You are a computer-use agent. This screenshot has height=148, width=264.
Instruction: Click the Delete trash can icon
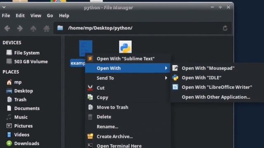(90, 117)
